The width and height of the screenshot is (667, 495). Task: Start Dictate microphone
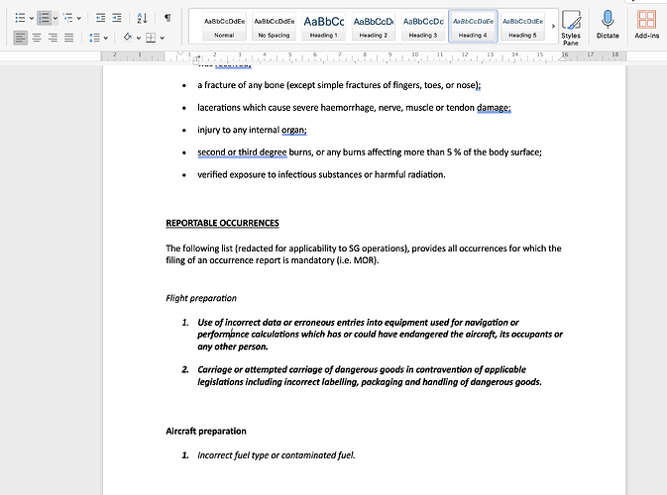pyautogui.click(x=608, y=25)
